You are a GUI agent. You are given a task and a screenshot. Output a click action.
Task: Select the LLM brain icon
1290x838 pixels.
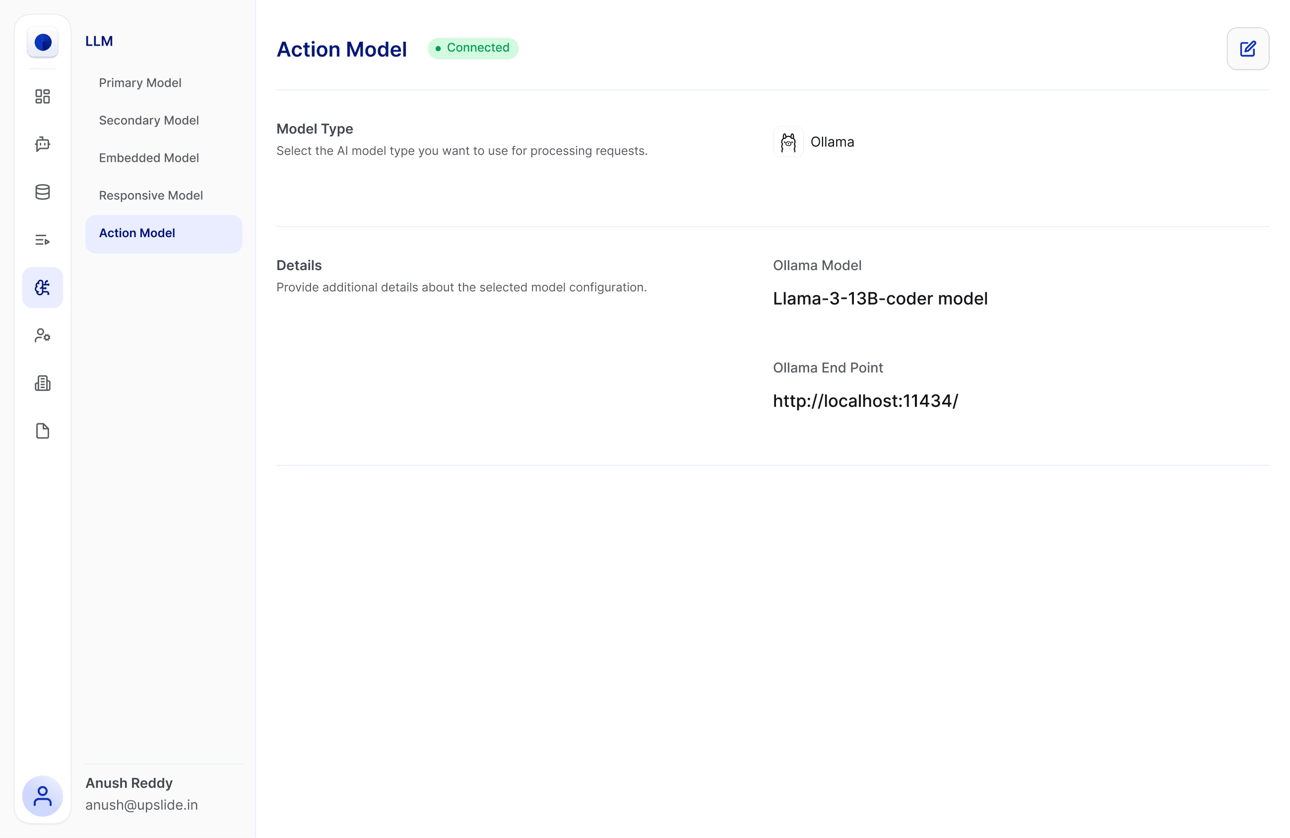click(x=43, y=287)
